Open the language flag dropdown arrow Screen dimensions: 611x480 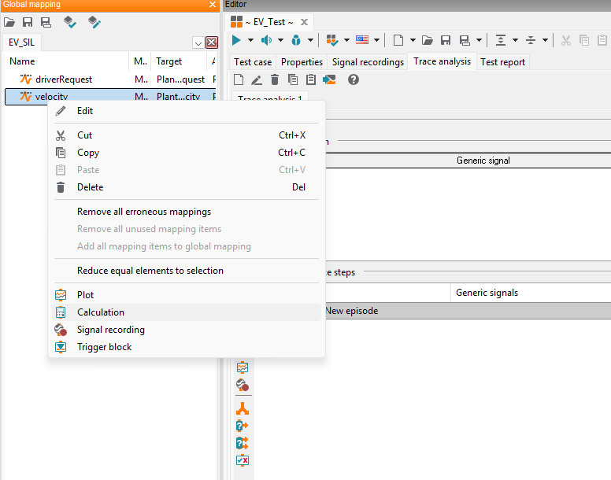(377, 40)
